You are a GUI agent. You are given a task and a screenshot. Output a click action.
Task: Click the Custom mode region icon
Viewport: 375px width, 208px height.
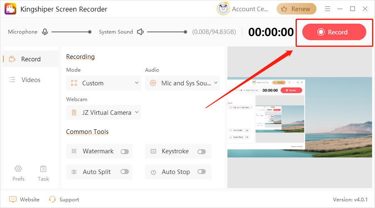74,83
